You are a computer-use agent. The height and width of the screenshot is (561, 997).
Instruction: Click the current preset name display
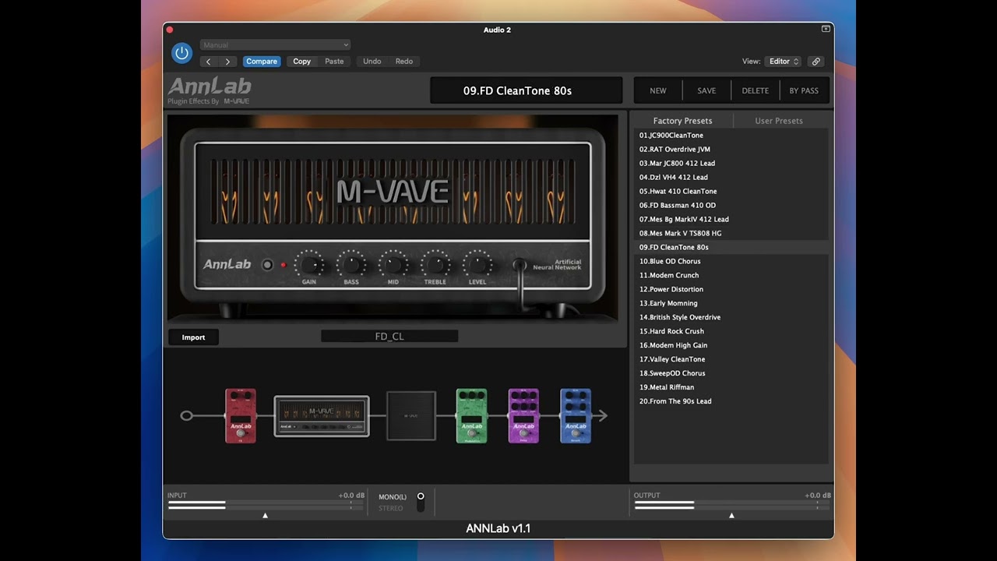526,90
